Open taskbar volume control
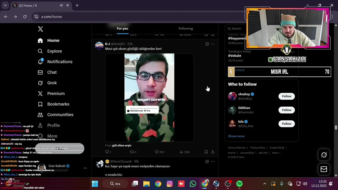This screenshot has width=338, height=190. [x=305, y=184]
